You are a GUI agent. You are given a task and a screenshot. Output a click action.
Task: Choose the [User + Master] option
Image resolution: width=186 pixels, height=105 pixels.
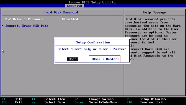coord(105,59)
